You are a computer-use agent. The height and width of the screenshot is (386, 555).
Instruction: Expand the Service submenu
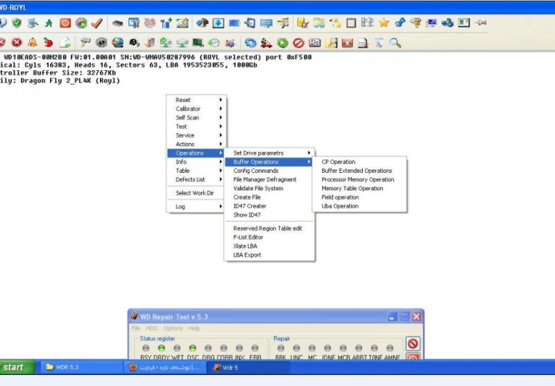pyautogui.click(x=196, y=135)
